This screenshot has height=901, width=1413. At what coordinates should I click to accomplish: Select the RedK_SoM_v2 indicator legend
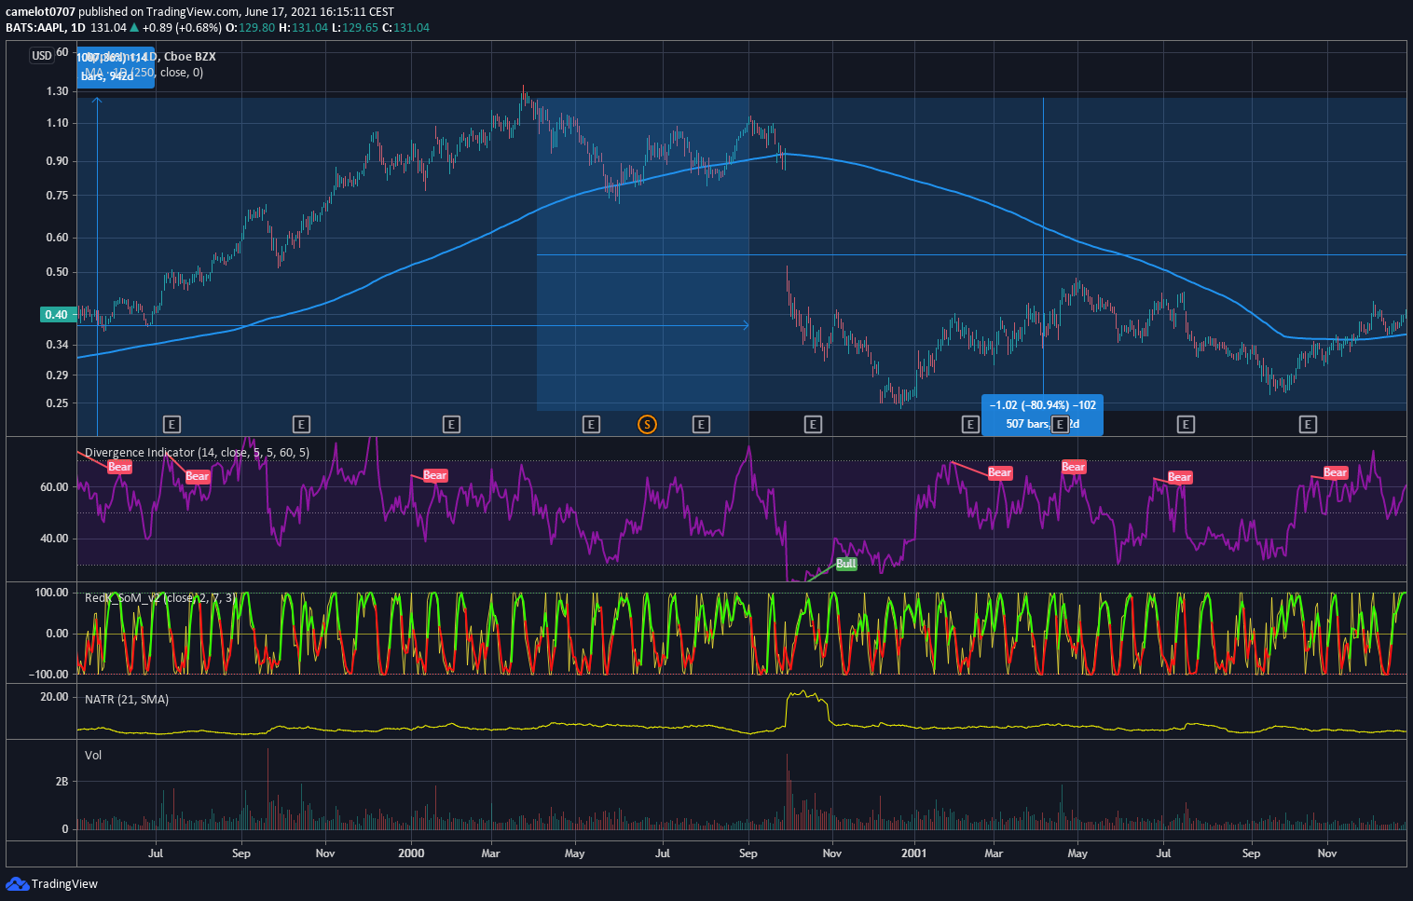pyautogui.click(x=160, y=598)
